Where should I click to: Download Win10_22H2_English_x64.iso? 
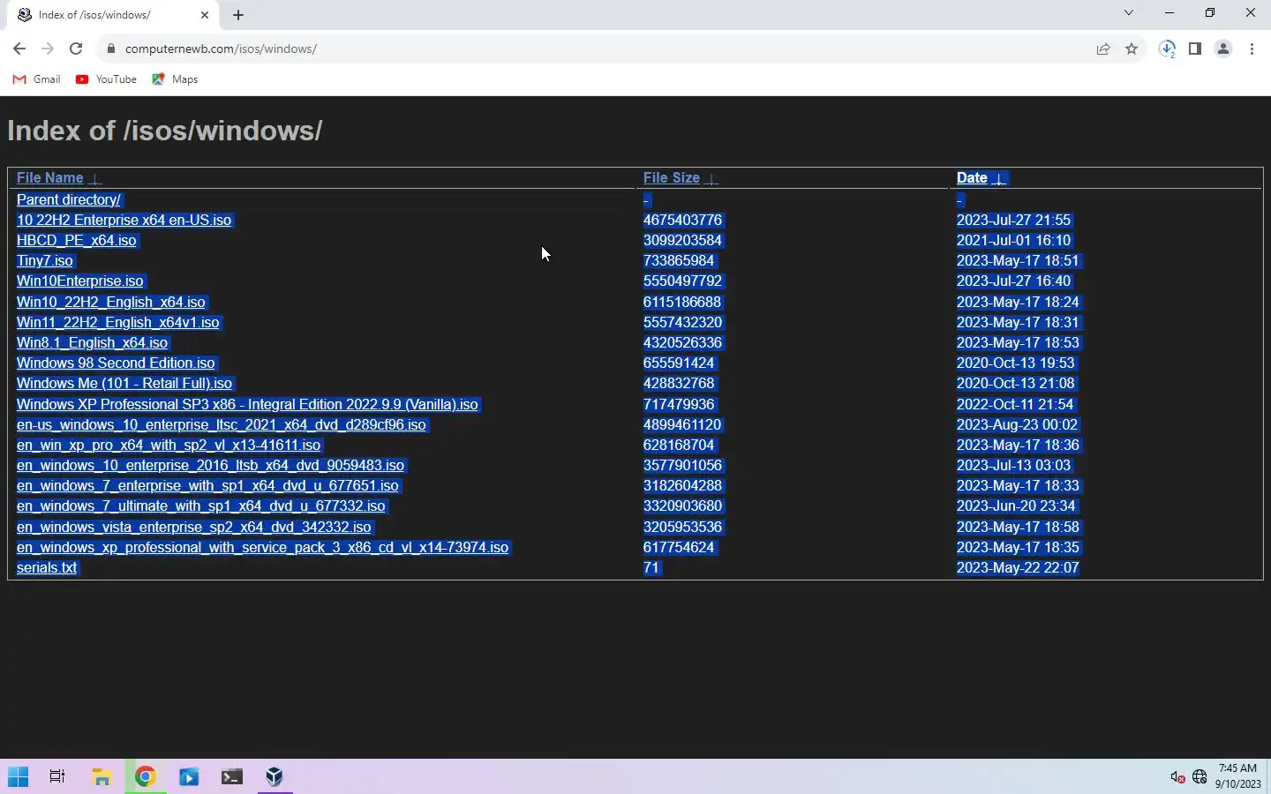pos(111,303)
